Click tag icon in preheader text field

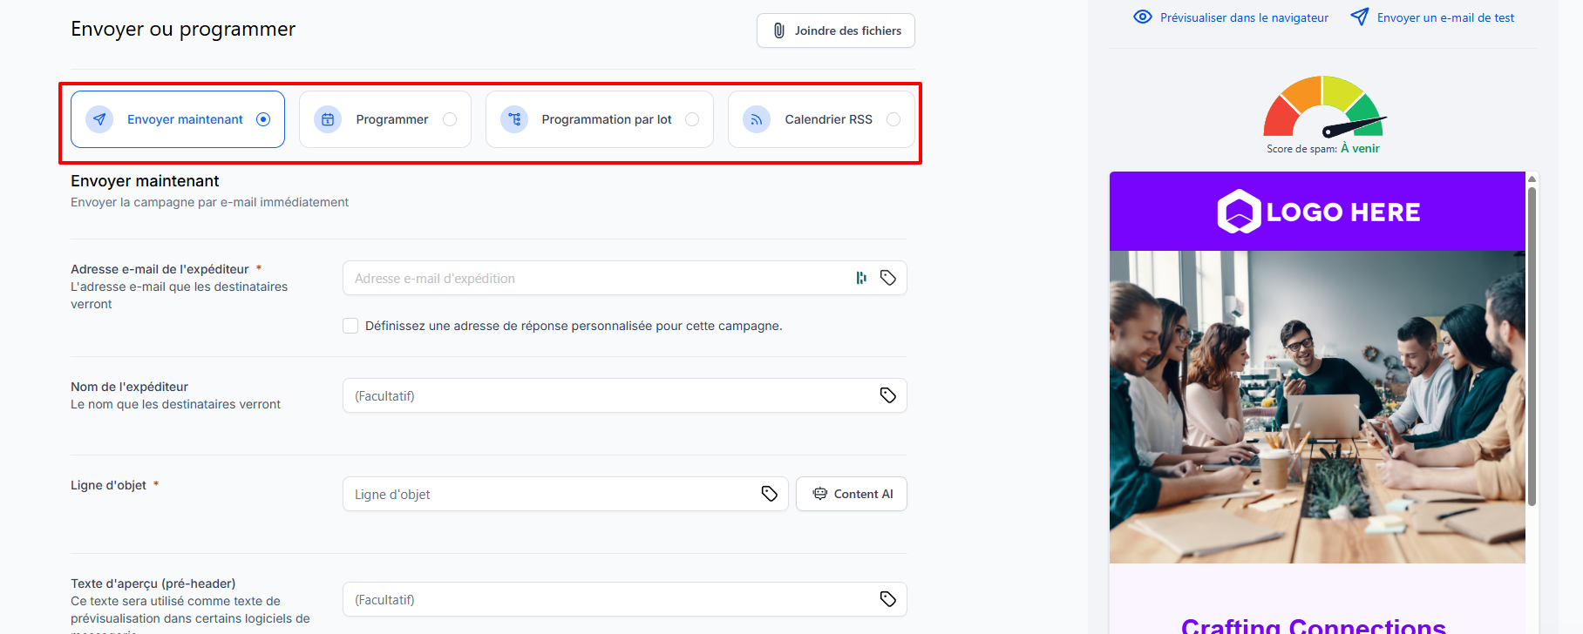(x=887, y=599)
